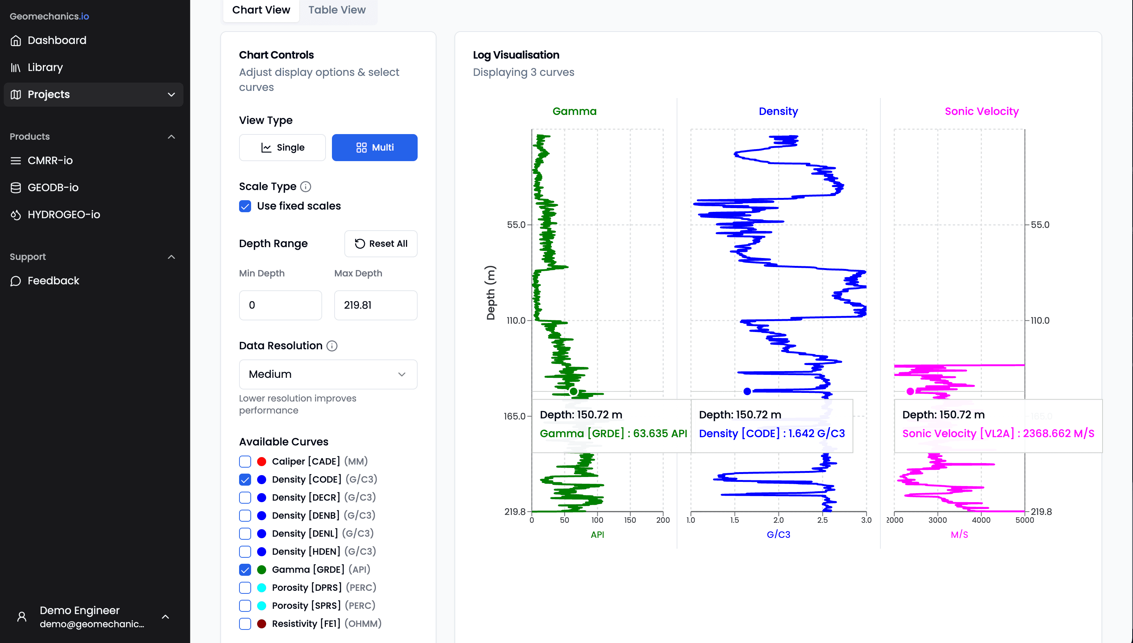Click the HYDROGEO-io droplet icon
The image size is (1133, 643).
tap(16, 214)
